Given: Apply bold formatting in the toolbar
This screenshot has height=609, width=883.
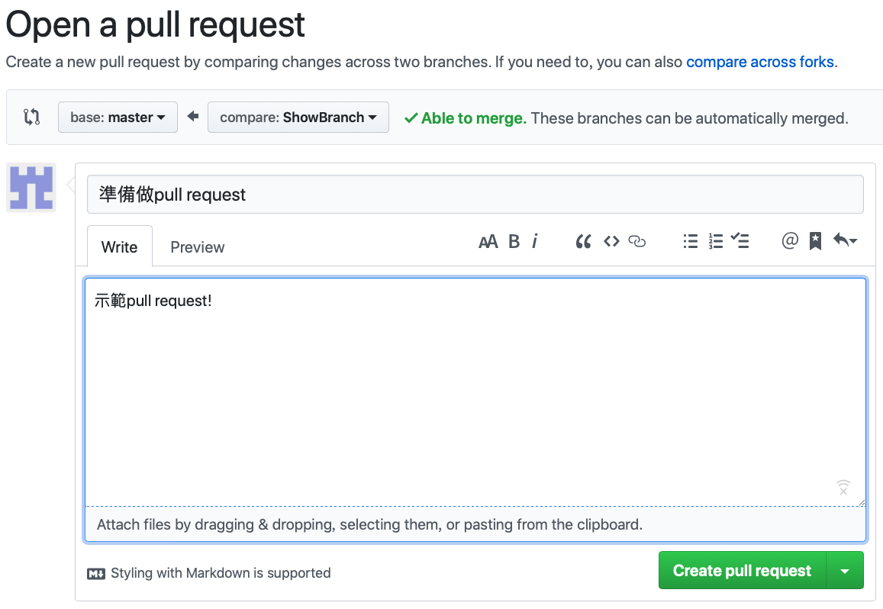Looking at the screenshot, I should click(514, 242).
